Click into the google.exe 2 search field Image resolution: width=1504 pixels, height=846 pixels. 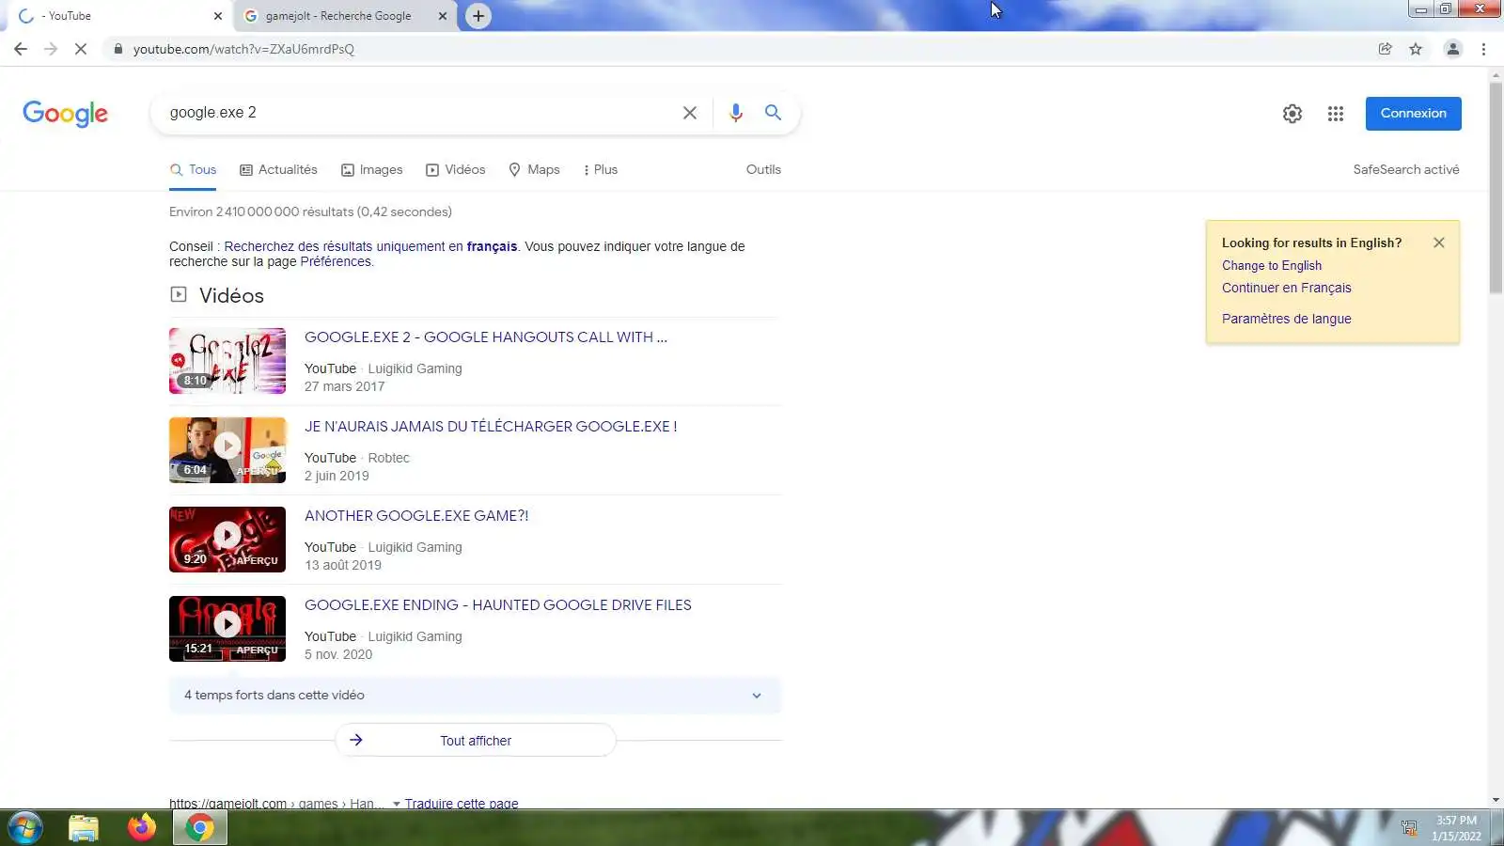point(418,113)
